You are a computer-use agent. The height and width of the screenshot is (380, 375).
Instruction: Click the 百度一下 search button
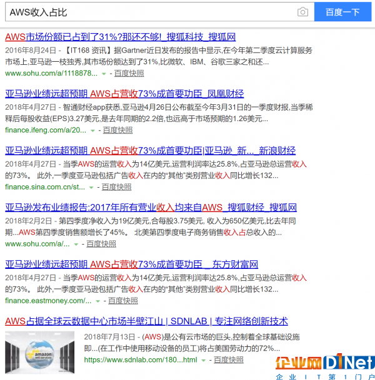[342, 12]
